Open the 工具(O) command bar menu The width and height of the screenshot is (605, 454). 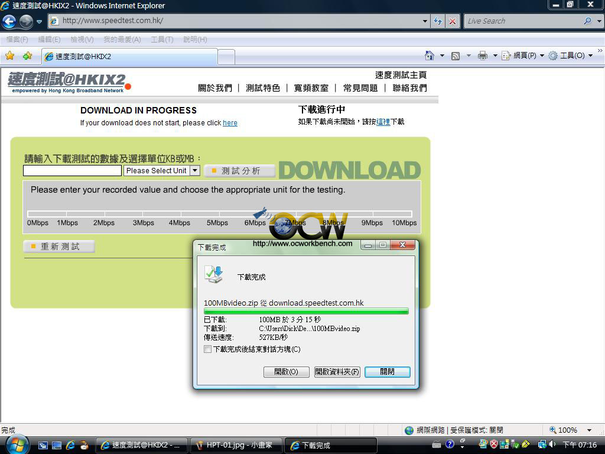coord(571,56)
